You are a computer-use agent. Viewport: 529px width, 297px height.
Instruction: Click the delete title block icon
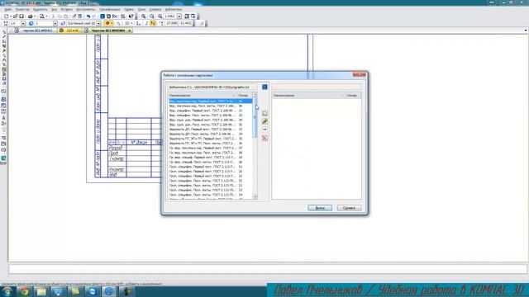coord(264,138)
